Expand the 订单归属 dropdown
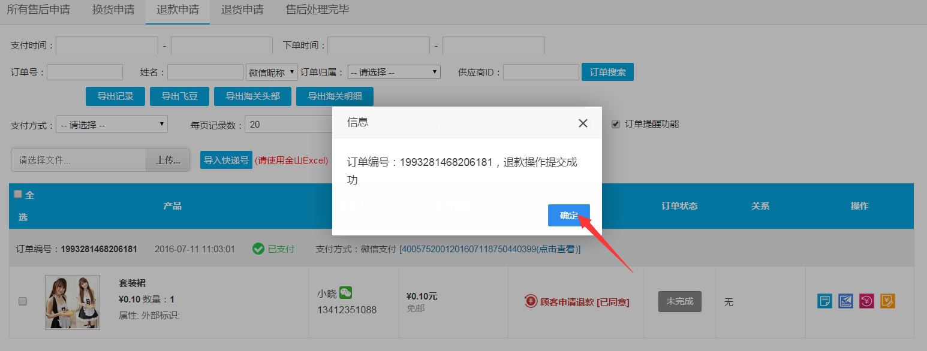 tap(394, 72)
